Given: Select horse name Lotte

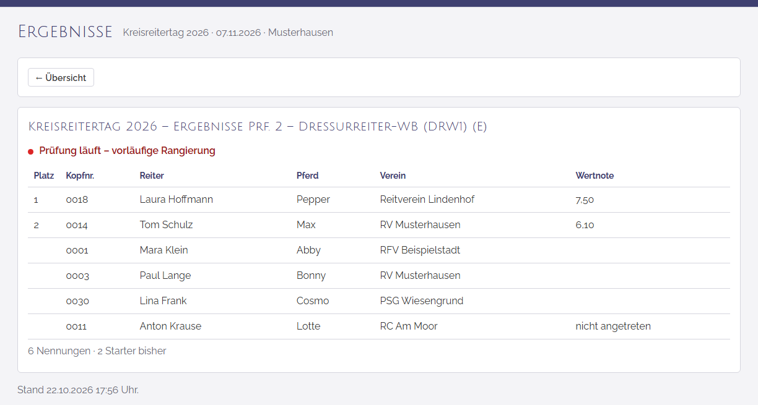Looking at the screenshot, I should [x=308, y=326].
